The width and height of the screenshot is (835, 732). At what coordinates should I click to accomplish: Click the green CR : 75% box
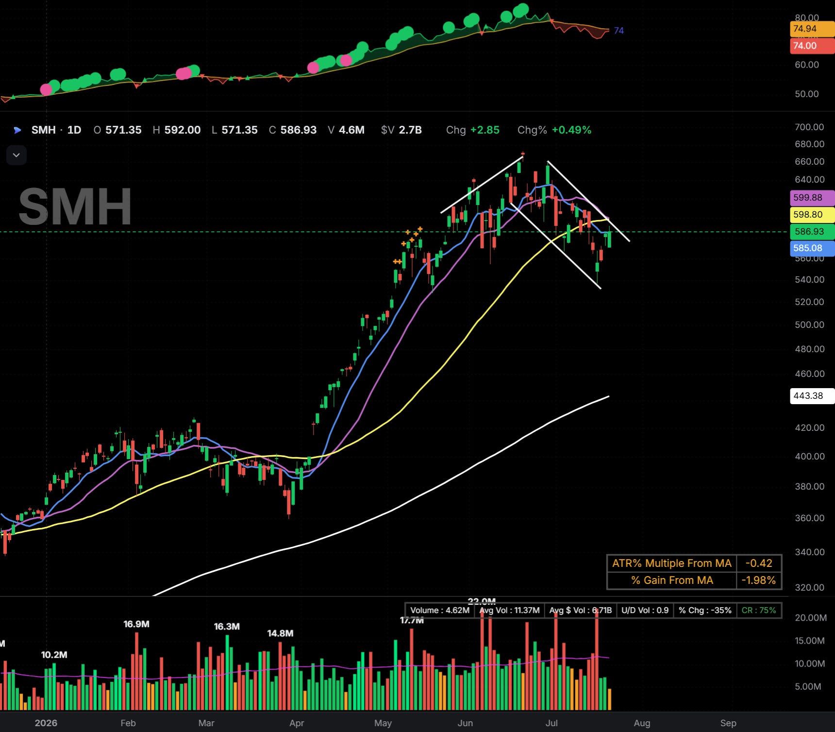759,611
